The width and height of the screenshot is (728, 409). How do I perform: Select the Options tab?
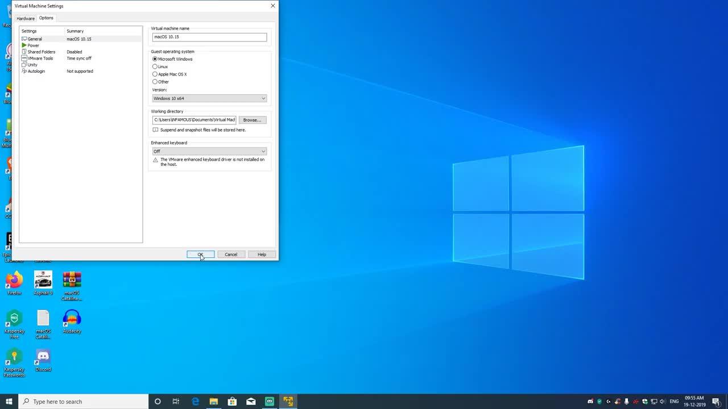pos(46,18)
